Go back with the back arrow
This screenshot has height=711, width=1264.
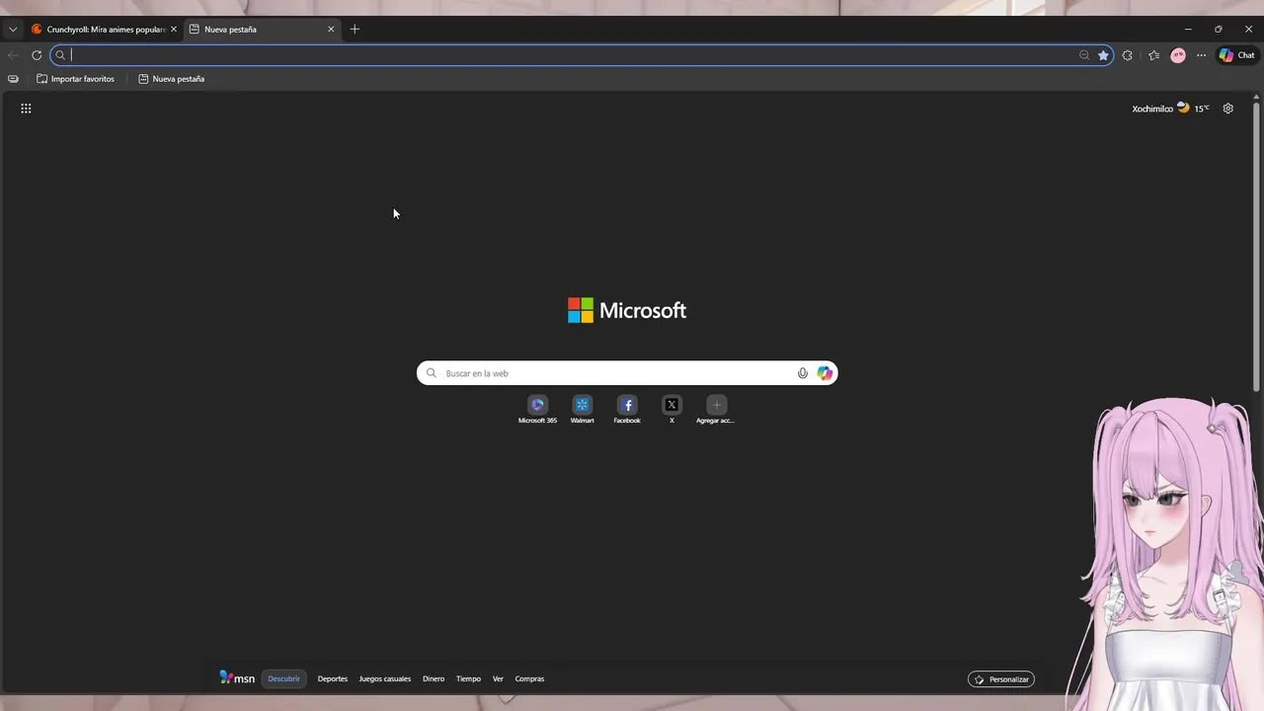coord(13,55)
